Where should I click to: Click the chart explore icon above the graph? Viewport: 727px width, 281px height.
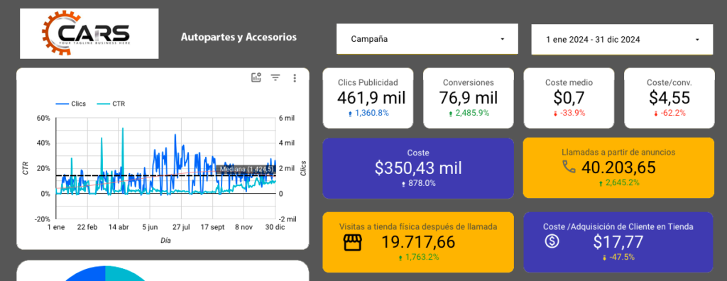point(256,77)
